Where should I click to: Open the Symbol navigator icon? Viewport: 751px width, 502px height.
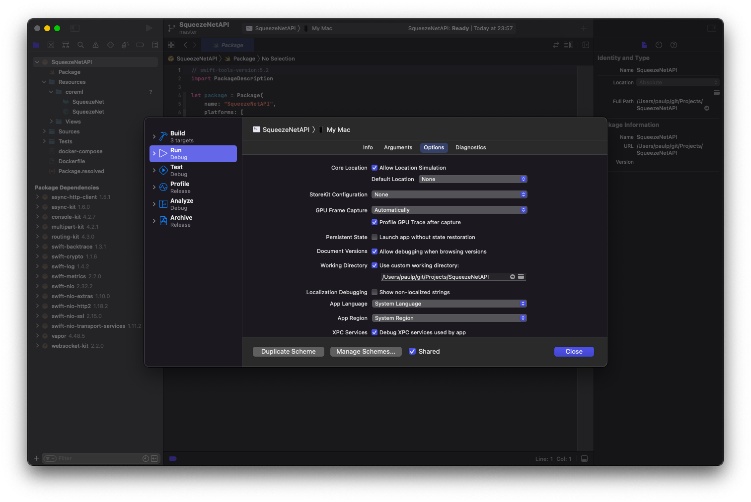click(66, 45)
